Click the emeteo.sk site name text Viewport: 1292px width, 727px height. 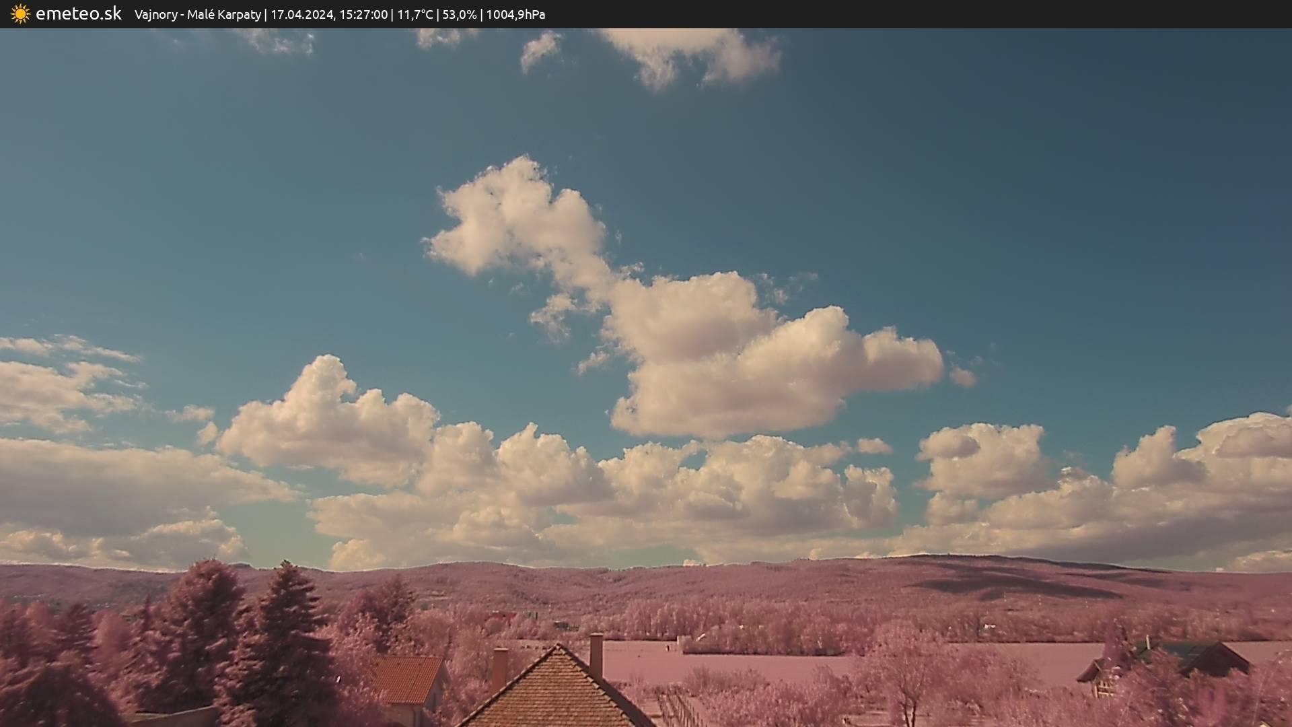tap(79, 13)
